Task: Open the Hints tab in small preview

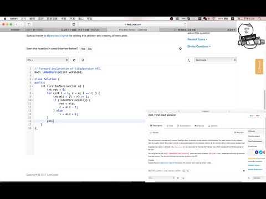Action: pyautogui.click(x=170, y=126)
